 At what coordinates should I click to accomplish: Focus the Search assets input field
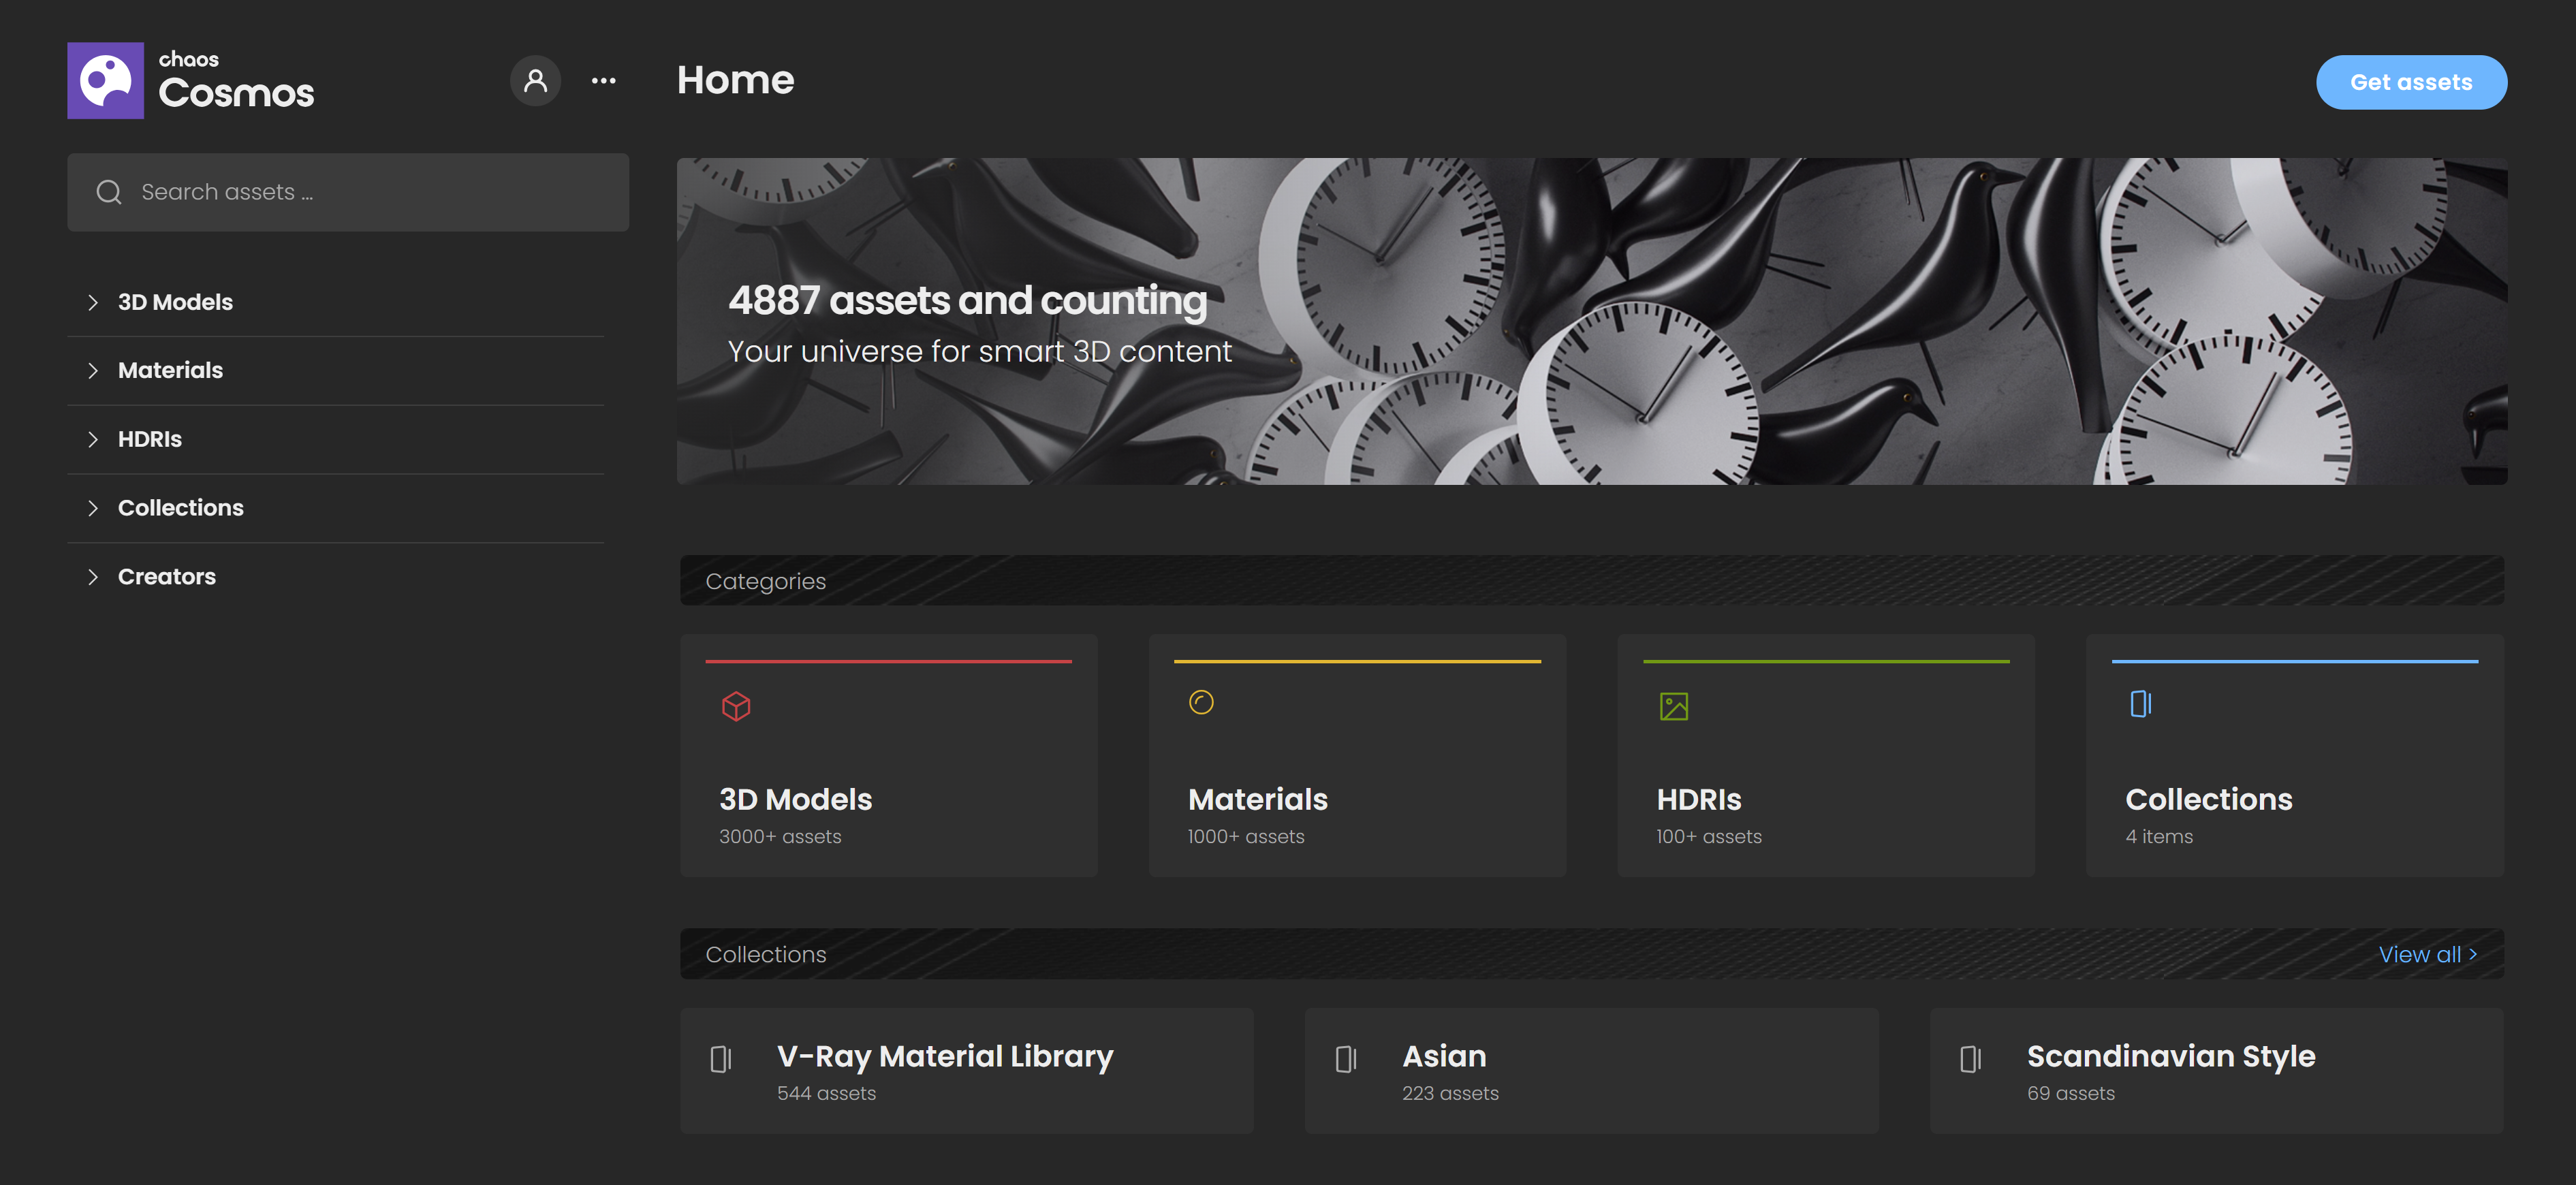click(x=348, y=192)
